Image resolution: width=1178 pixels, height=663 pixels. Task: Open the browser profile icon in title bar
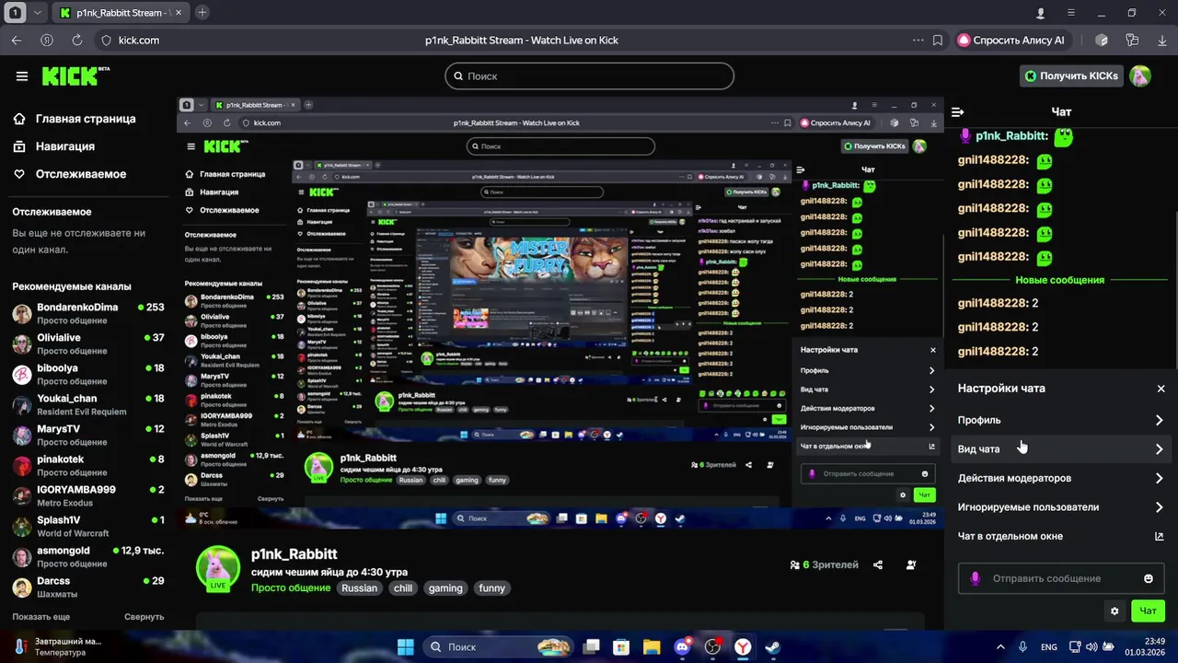click(x=1041, y=13)
